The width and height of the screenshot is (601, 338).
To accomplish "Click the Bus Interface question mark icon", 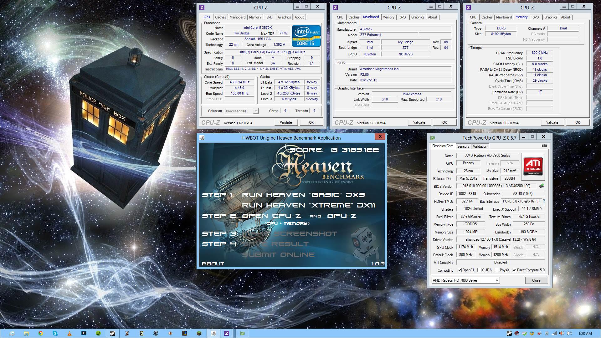I will 544,201.
